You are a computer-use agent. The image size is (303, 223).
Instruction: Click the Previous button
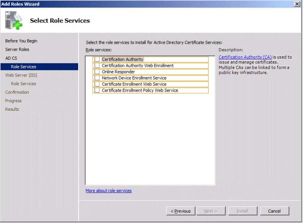181,211
